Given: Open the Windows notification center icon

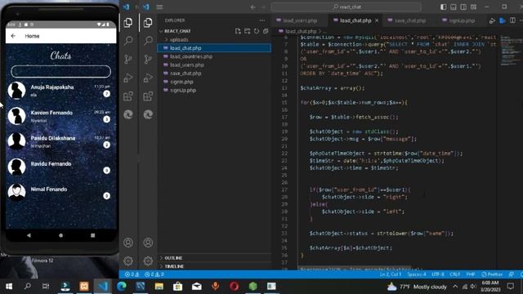Looking at the screenshot, I should pos(510,287).
